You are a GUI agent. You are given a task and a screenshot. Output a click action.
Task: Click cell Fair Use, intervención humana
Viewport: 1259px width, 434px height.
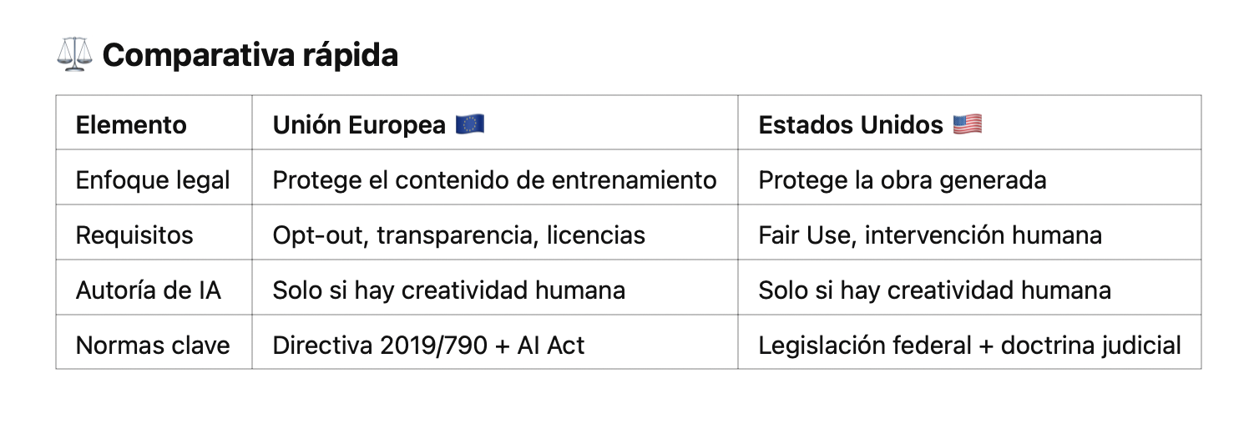930,235
